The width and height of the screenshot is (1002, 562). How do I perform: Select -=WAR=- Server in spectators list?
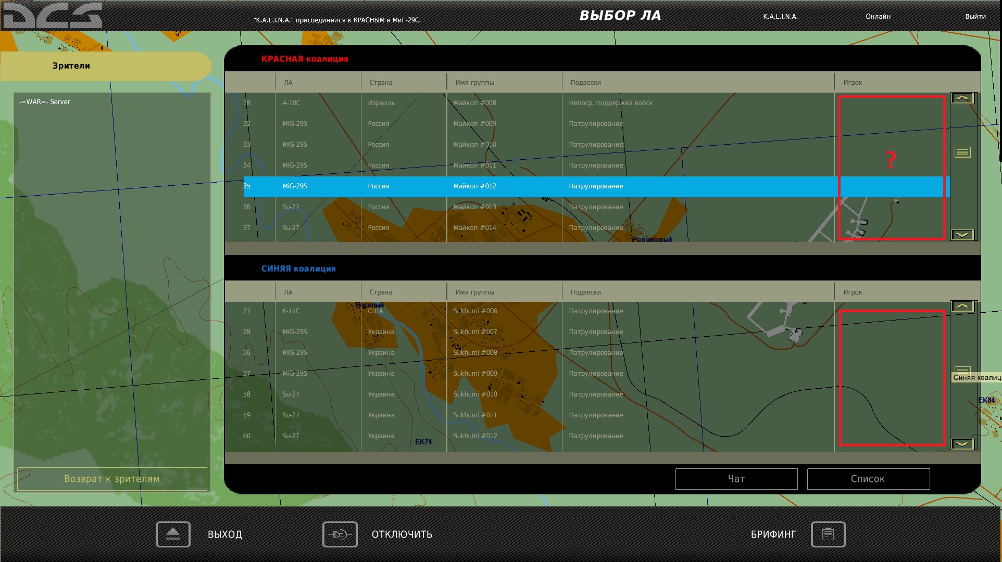tap(44, 102)
